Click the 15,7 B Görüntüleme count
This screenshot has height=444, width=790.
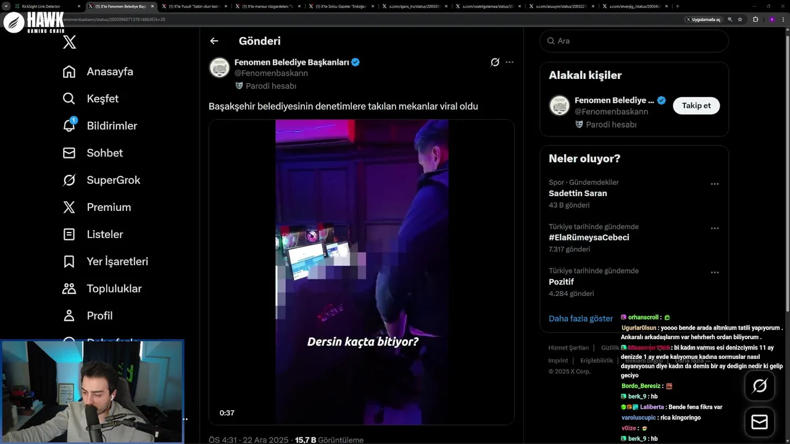click(x=330, y=440)
